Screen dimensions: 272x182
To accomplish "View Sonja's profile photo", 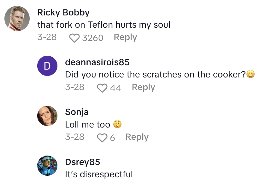I will (x=47, y=116).
